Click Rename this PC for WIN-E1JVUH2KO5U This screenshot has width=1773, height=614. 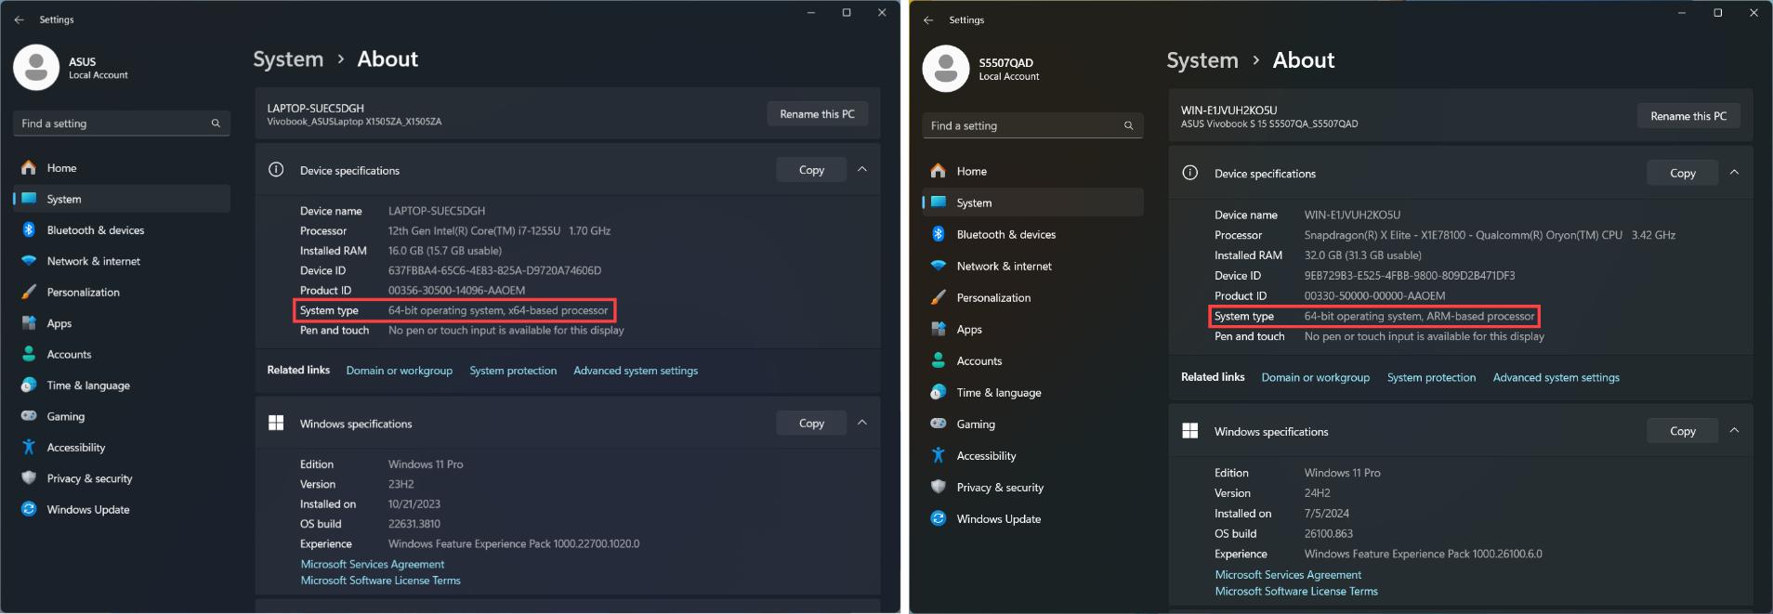tap(1688, 116)
